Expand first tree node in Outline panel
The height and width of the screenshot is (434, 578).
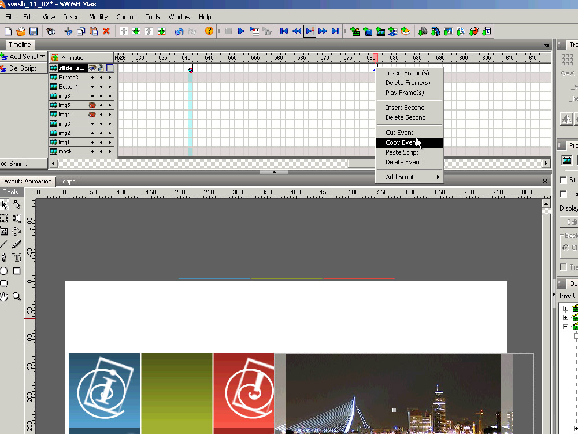point(565,308)
